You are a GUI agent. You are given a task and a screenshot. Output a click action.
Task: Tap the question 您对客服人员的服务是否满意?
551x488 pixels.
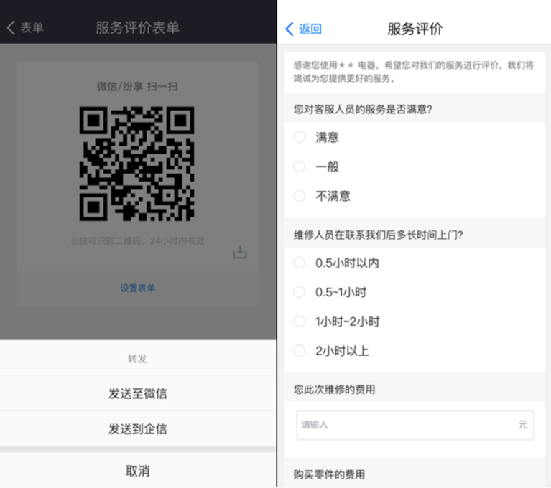pyautogui.click(x=363, y=110)
